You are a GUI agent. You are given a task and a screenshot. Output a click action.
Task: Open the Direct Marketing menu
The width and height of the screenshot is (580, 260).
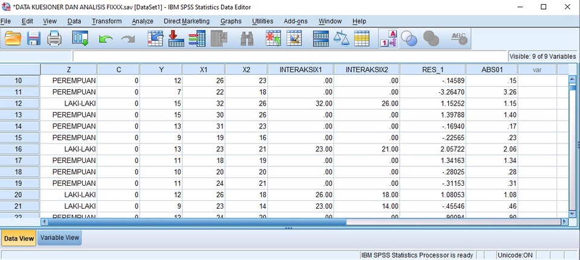(x=187, y=22)
